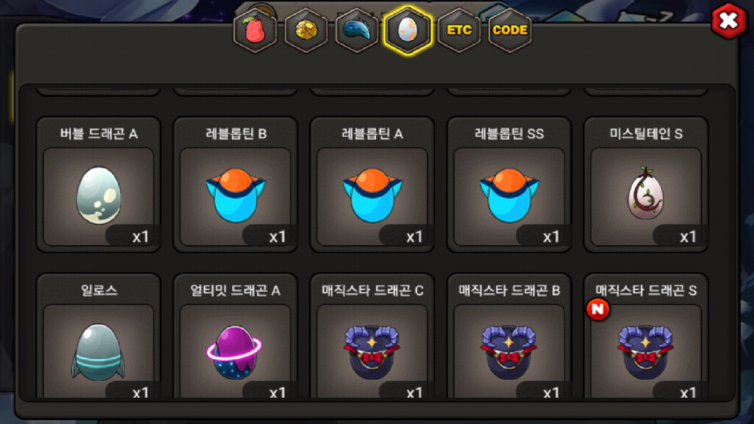This screenshot has height=424, width=754.
Task: Click the red N new badge
Action: 598,309
